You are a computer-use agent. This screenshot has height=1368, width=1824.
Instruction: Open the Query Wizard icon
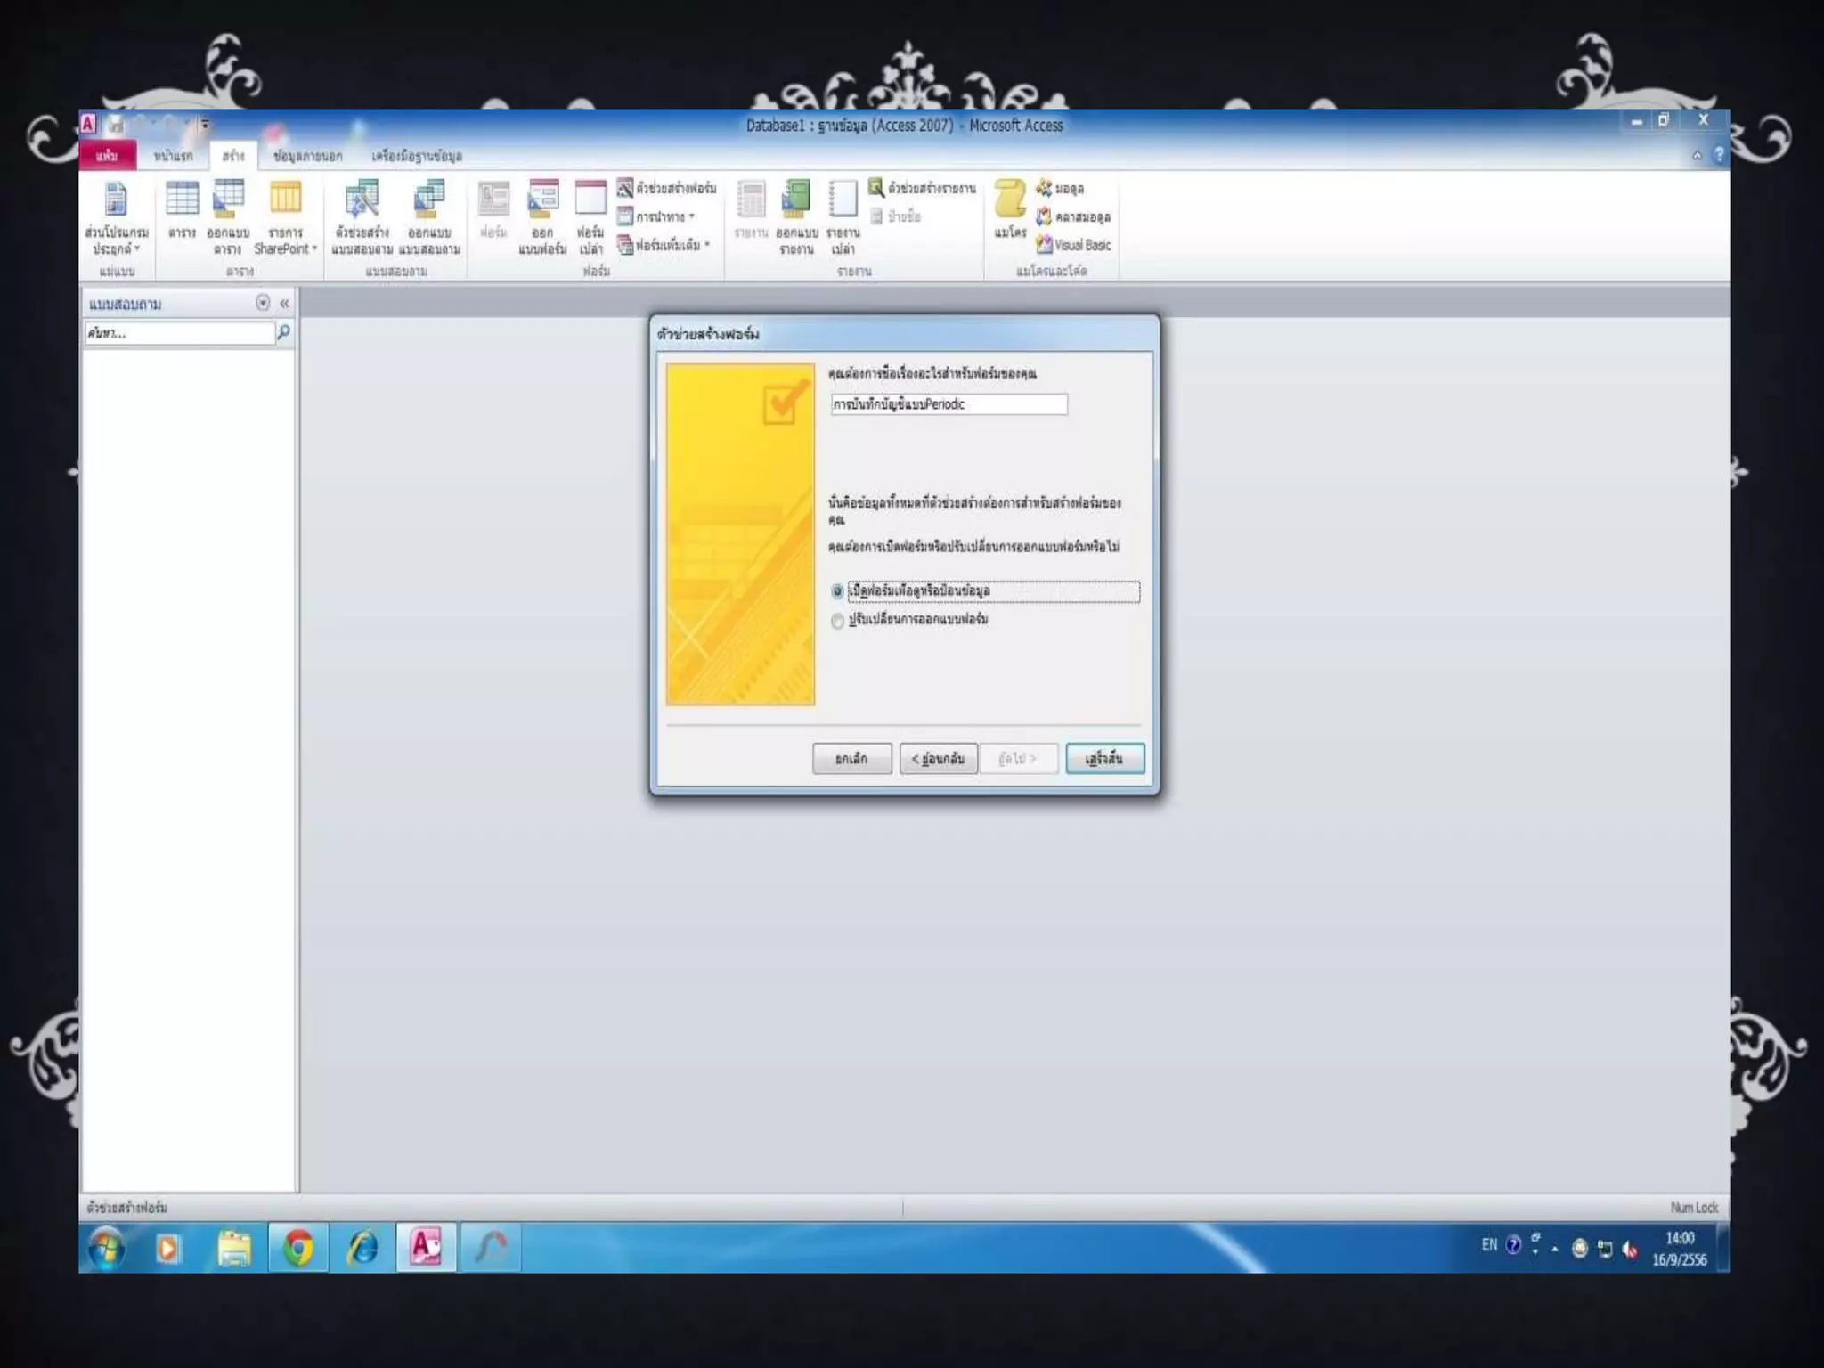[362, 216]
